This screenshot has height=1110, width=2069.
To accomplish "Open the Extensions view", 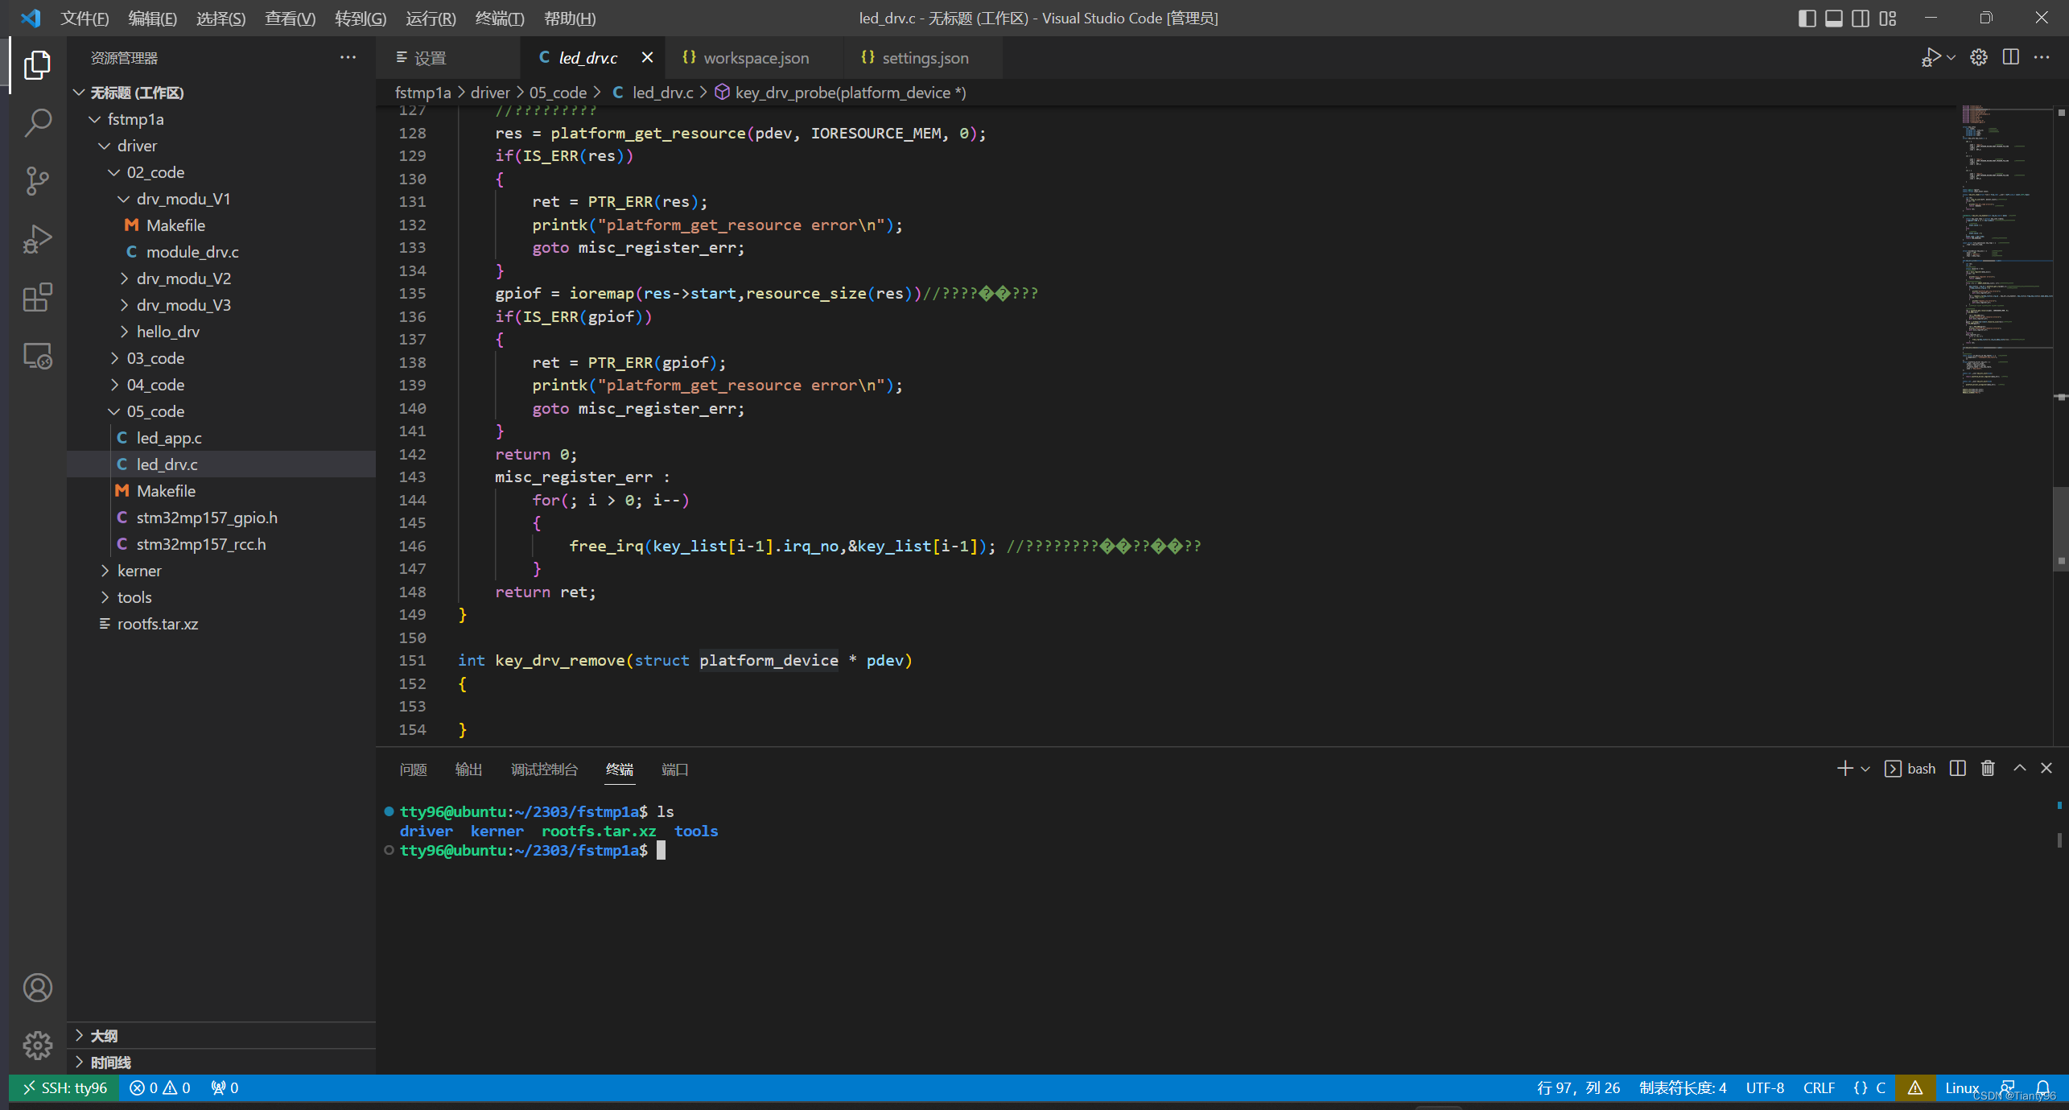I will tap(37, 297).
